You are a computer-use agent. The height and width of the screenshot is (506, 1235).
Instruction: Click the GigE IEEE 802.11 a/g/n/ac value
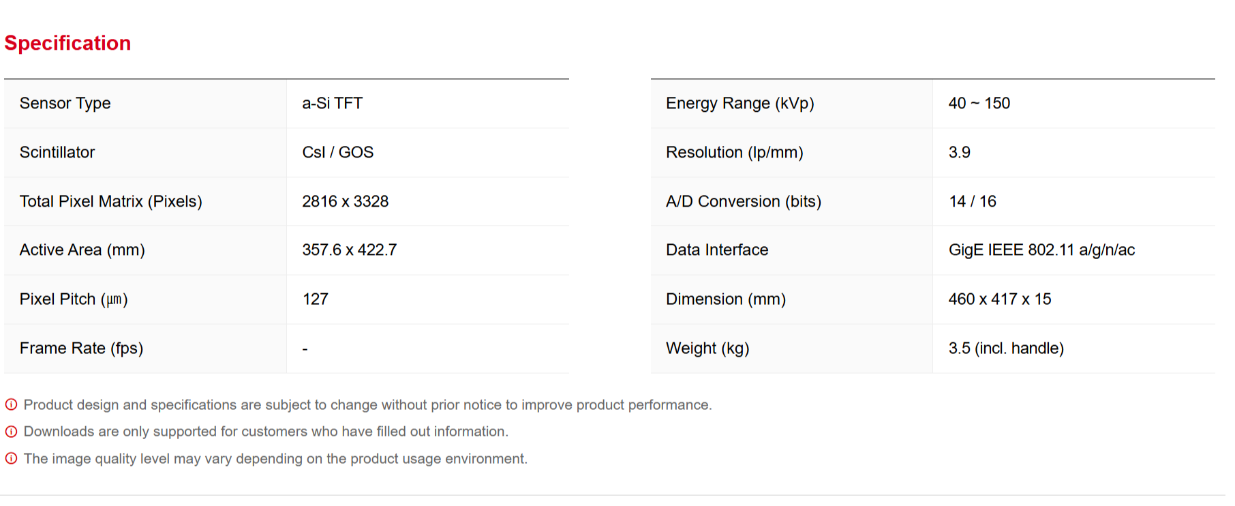[1041, 250]
